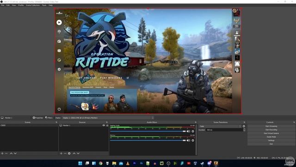
Task: Click the CS:GO settings gear in preview
Action: pos(59,69)
